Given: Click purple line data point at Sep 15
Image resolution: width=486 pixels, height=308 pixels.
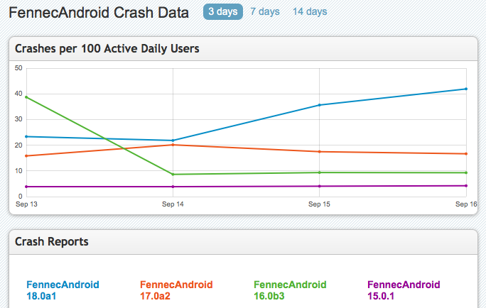Looking at the screenshot, I should (320, 187).
